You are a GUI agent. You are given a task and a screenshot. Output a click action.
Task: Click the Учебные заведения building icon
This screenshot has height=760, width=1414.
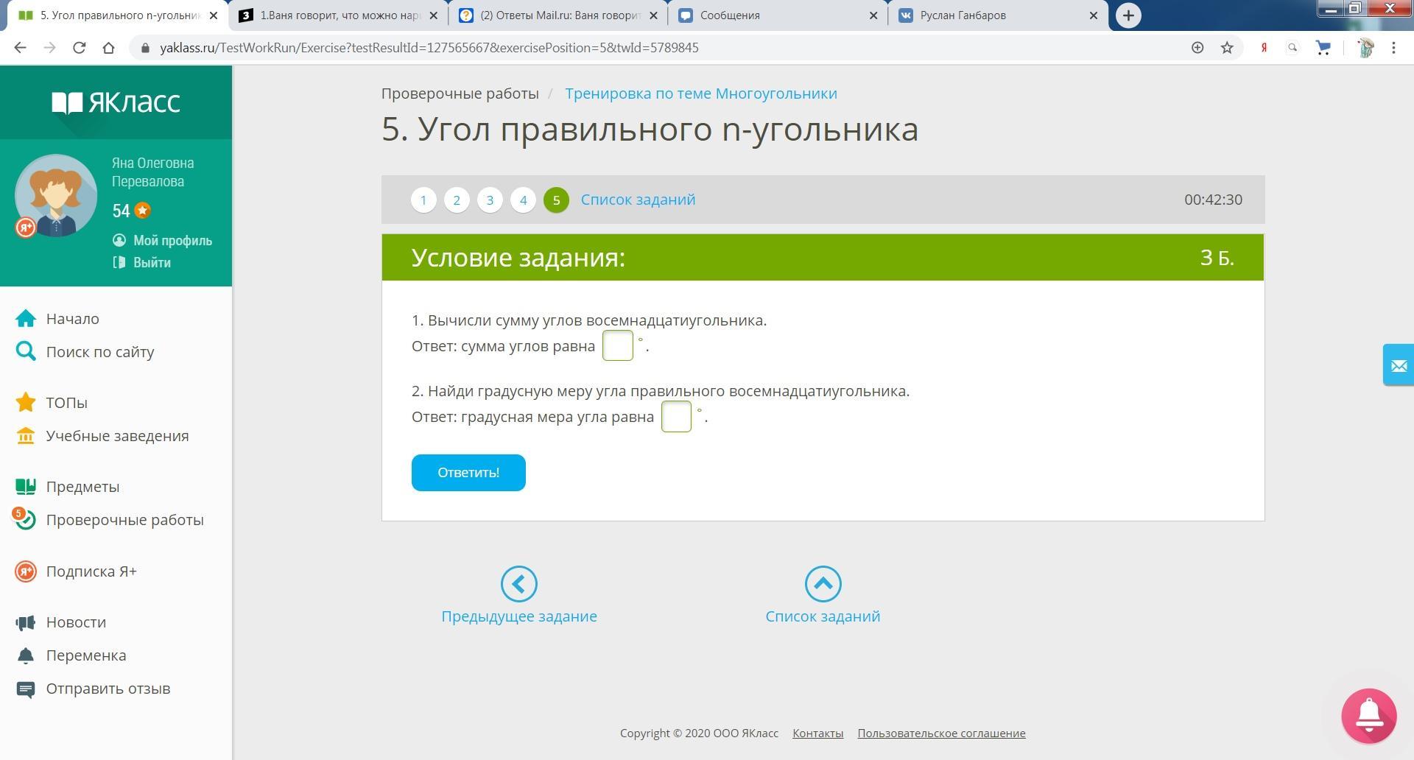[x=26, y=435]
